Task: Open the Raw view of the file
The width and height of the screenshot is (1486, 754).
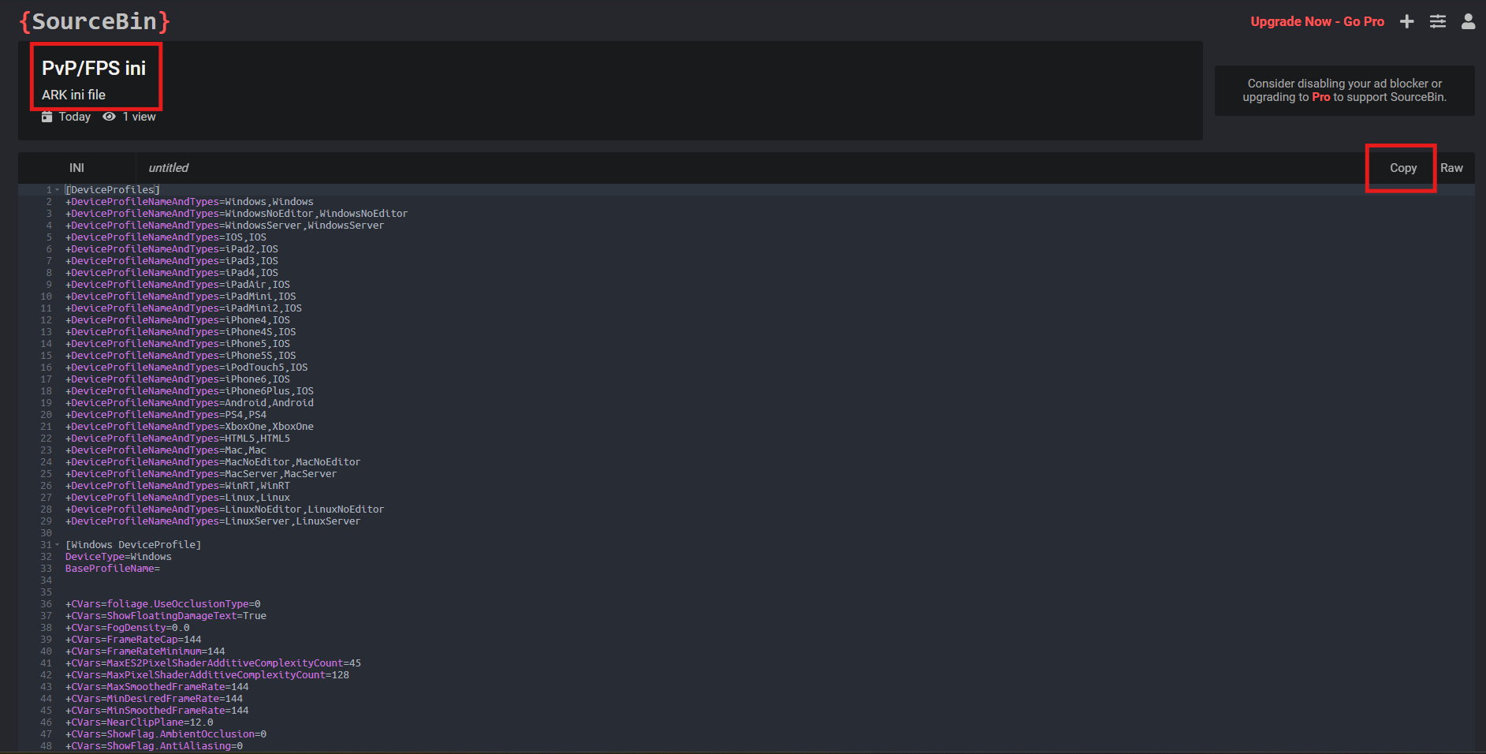Action: (x=1451, y=168)
